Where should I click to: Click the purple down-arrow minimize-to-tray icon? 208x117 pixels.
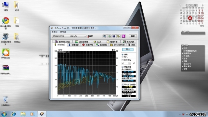tap(123, 36)
